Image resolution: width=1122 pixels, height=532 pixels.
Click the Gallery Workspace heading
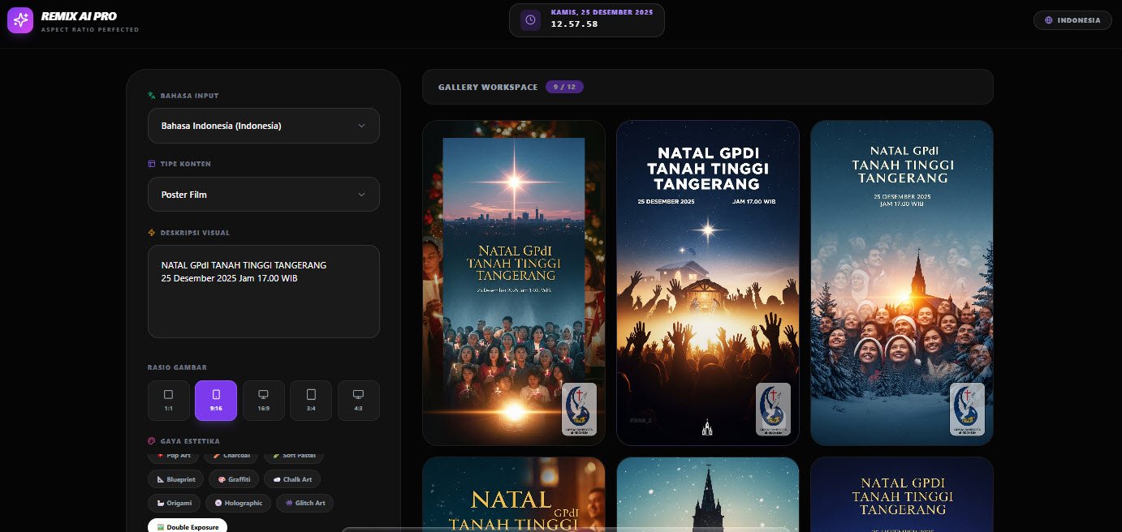tap(488, 87)
